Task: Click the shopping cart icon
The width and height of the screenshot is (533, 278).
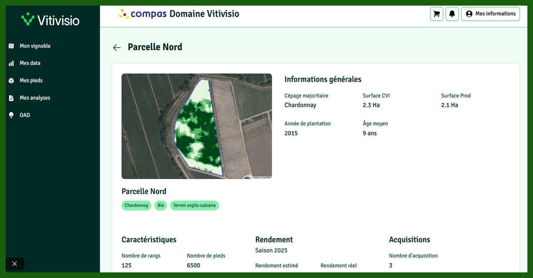Action: 436,14
